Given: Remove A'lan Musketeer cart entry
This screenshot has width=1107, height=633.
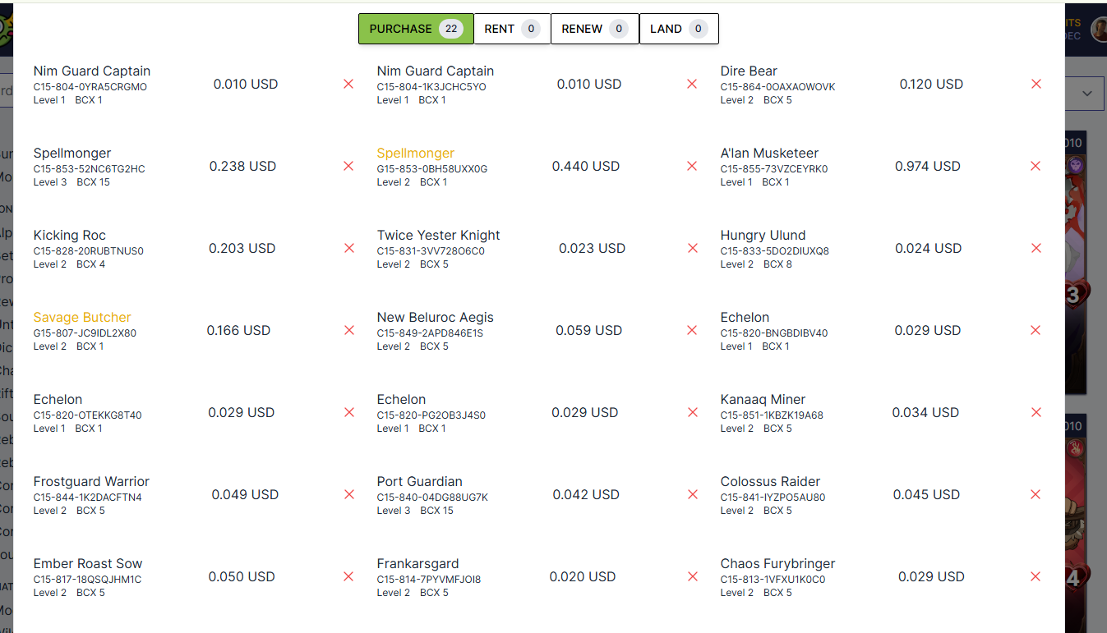Looking at the screenshot, I should [x=1036, y=166].
